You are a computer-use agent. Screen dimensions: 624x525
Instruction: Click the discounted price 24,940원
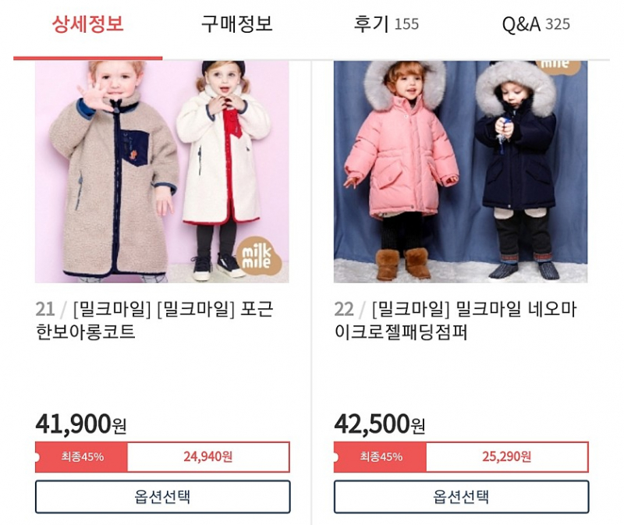point(208,456)
